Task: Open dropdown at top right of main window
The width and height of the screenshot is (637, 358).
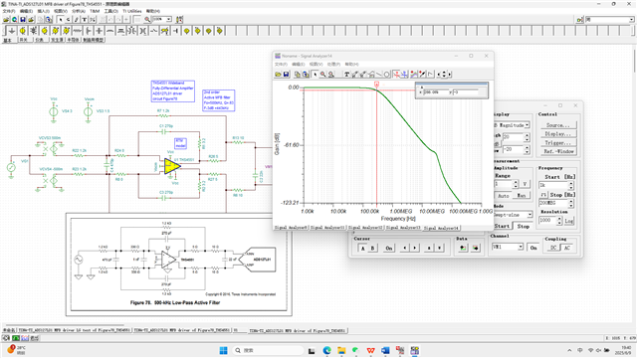Action: (x=631, y=20)
